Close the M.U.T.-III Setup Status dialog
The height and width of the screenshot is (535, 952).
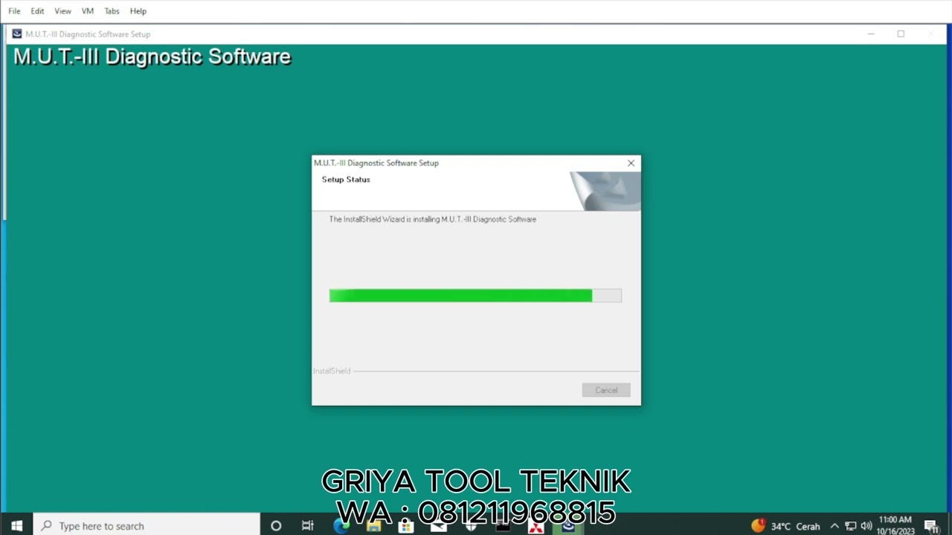pyautogui.click(x=631, y=163)
